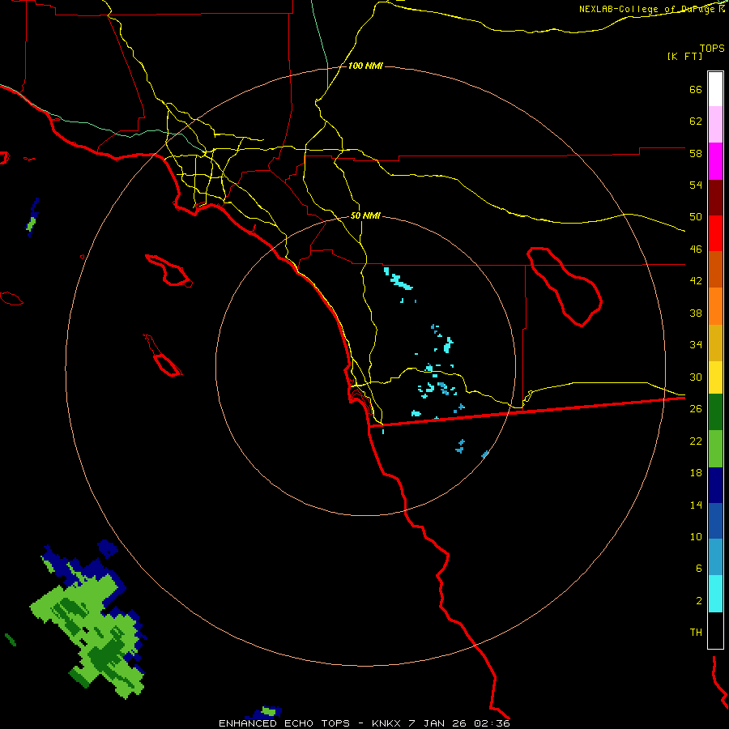
Task: Click the TH legend label
Action: (696, 633)
